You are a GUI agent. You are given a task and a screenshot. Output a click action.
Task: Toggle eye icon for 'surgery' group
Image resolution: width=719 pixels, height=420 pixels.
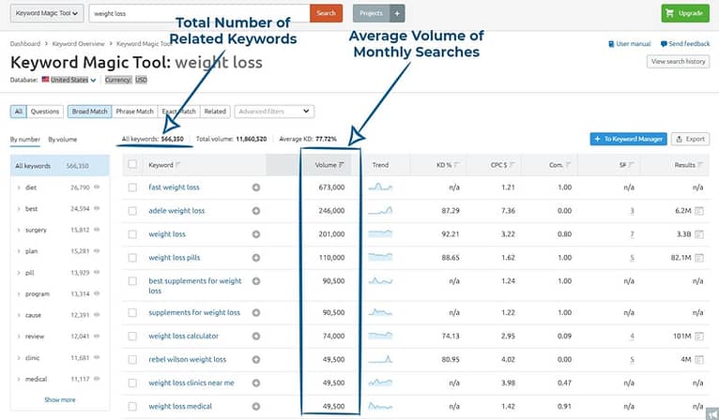[97, 230]
